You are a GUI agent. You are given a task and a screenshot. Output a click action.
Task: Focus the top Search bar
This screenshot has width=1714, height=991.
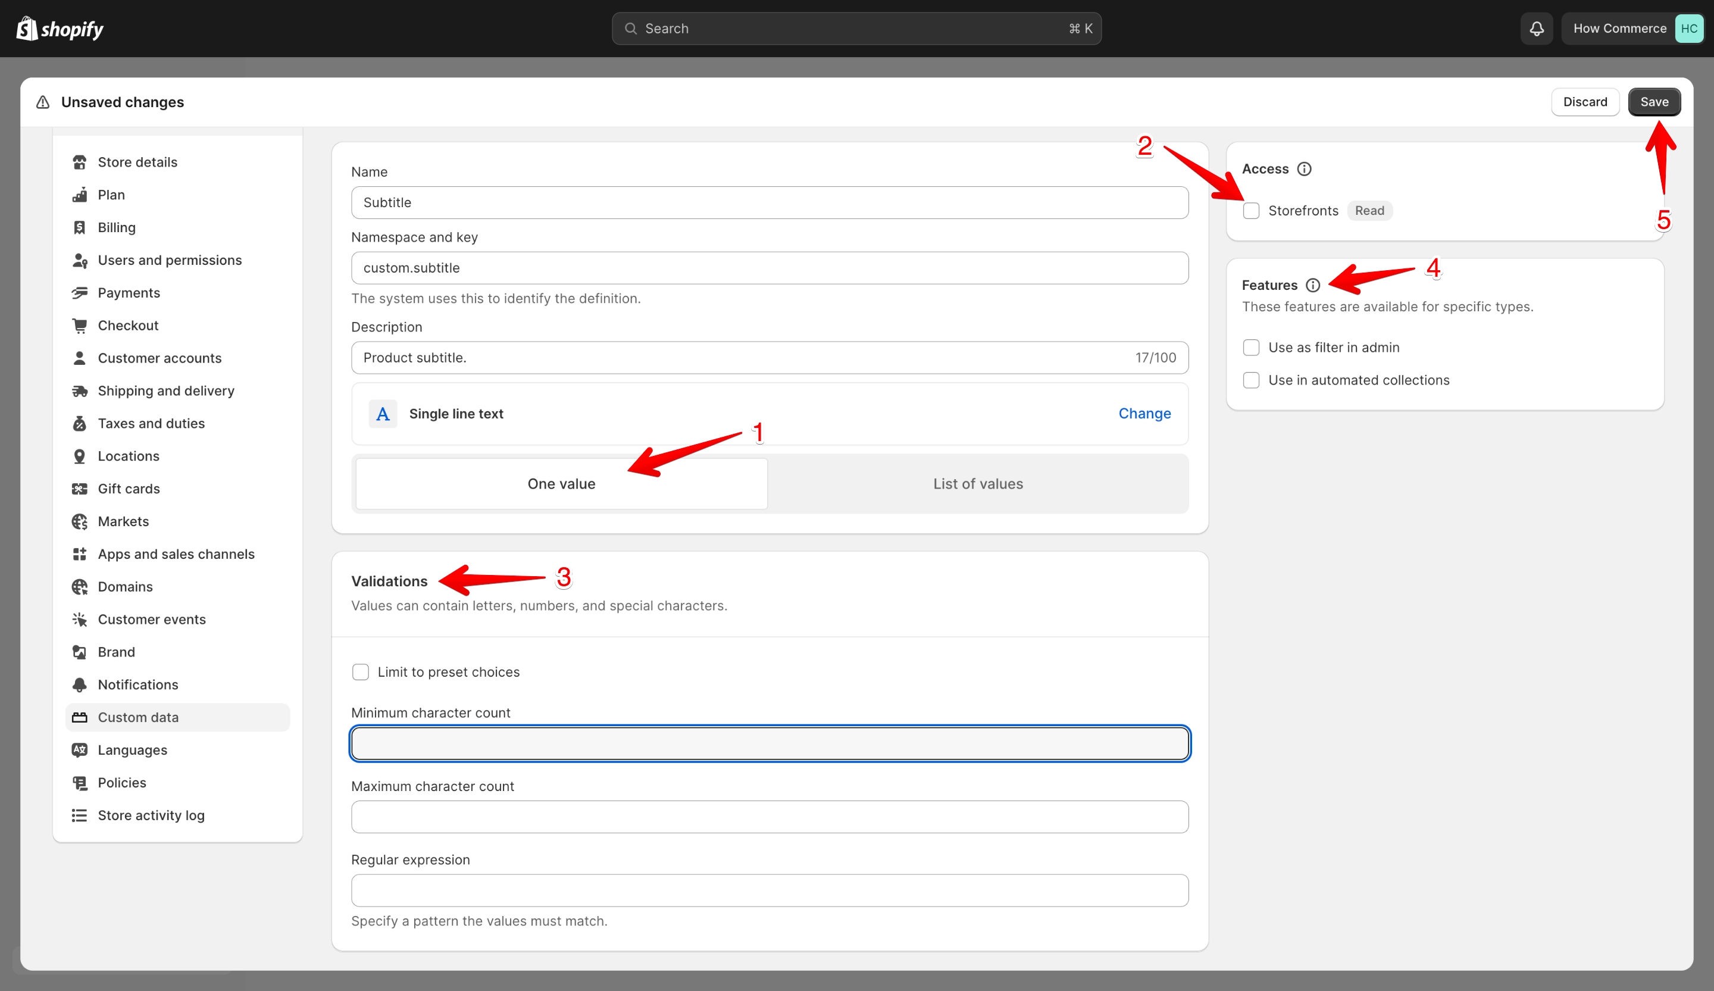click(856, 29)
